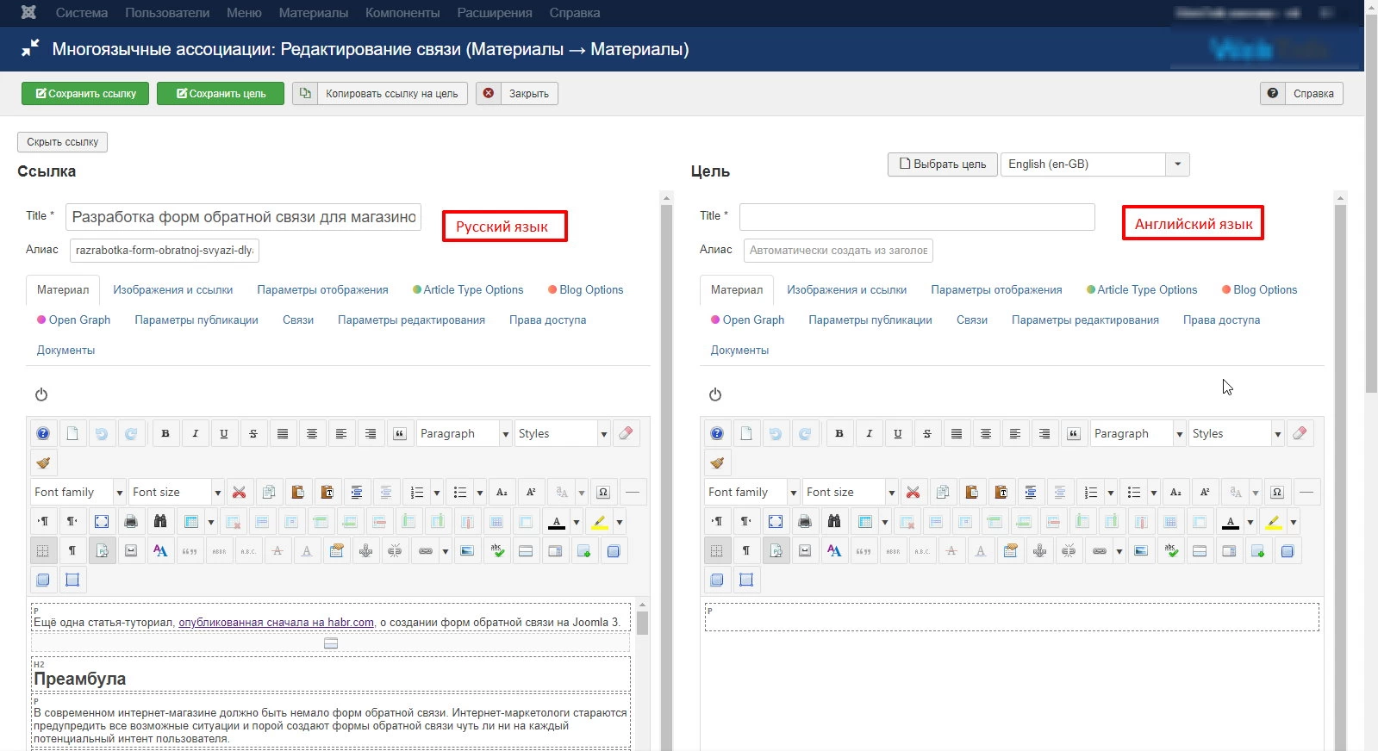Toggle the Ссылка editor on/off power icon
This screenshot has width=1378, height=751.
tap(41, 394)
